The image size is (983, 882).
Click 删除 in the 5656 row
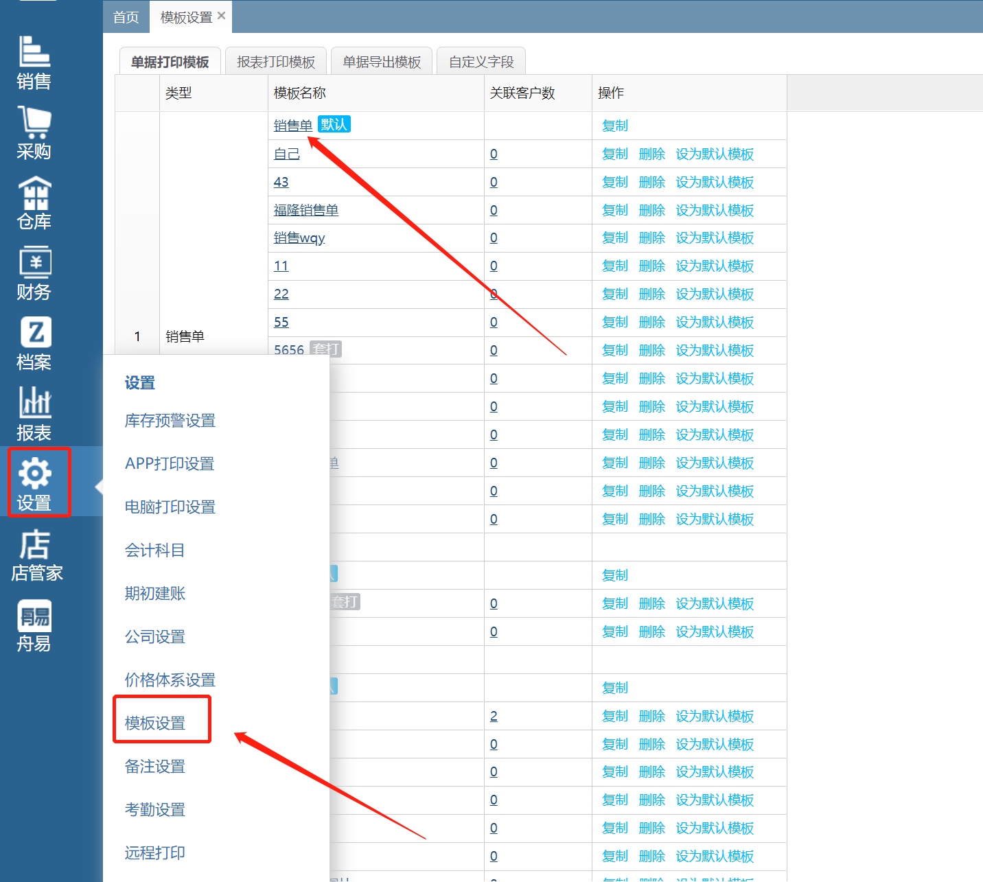652,350
